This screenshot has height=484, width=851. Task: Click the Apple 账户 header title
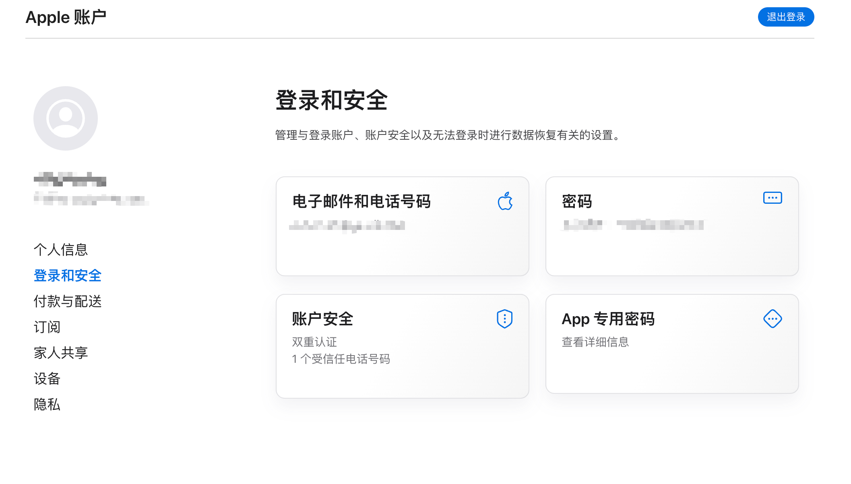66,17
